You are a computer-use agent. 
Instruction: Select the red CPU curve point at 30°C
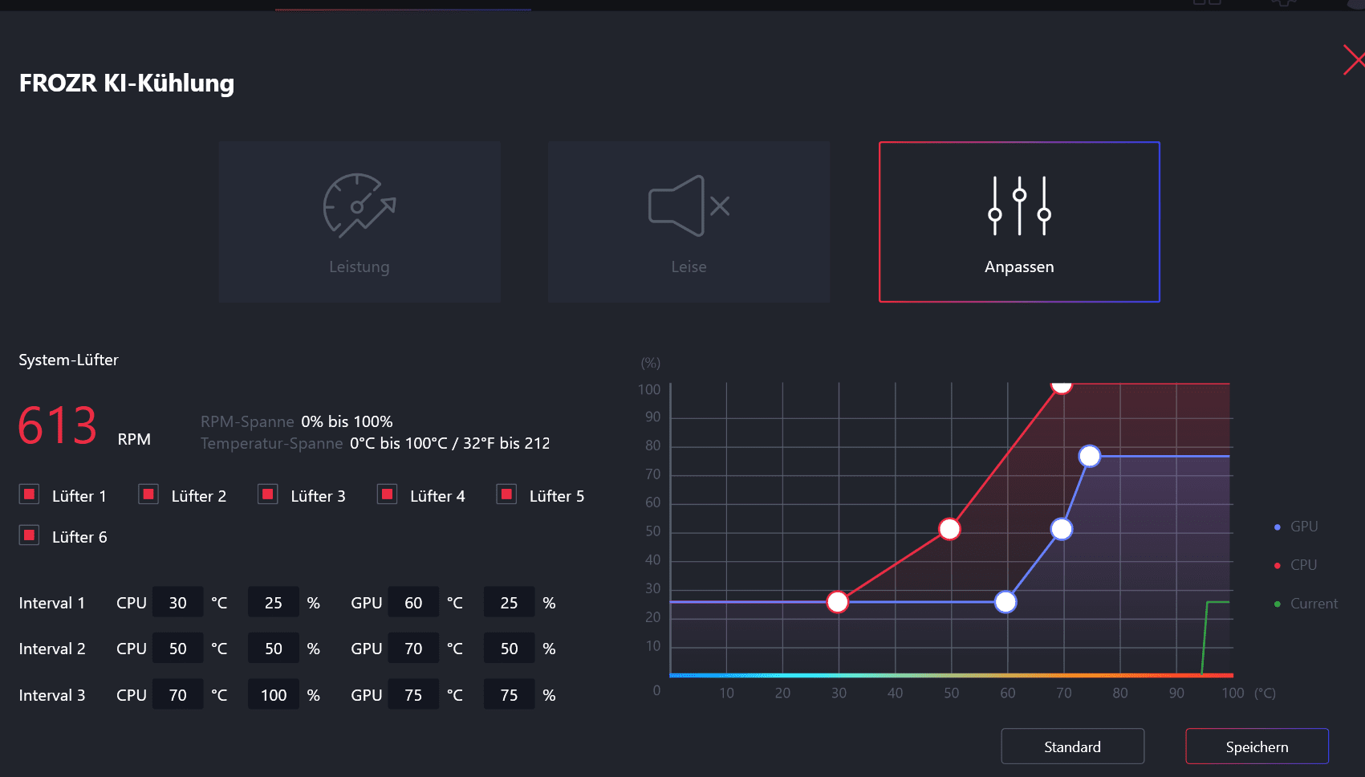pyautogui.click(x=838, y=602)
